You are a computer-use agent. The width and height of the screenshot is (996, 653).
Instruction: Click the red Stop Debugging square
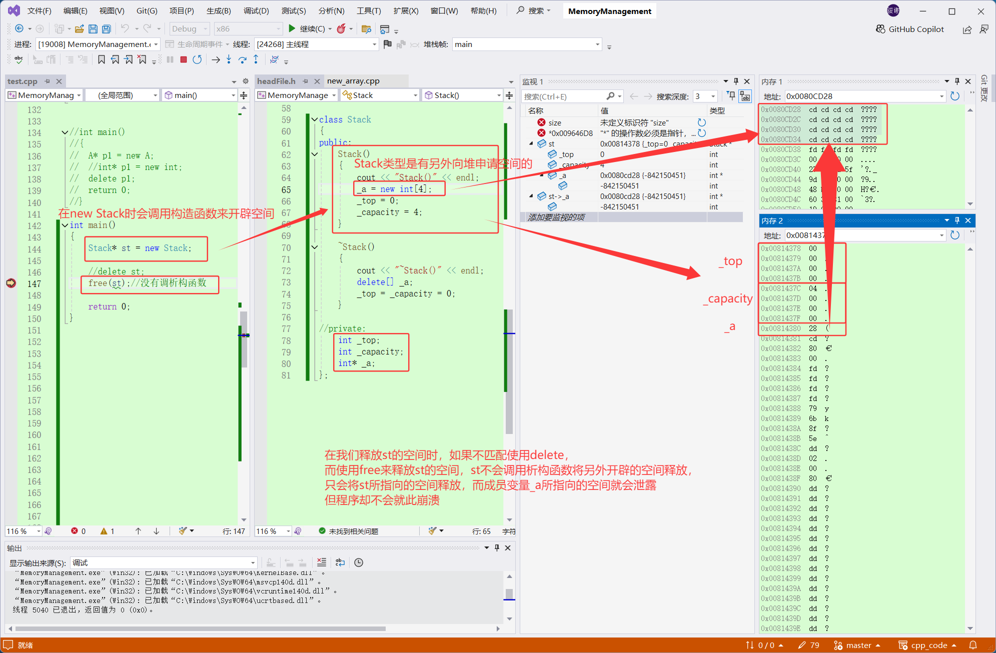(184, 60)
